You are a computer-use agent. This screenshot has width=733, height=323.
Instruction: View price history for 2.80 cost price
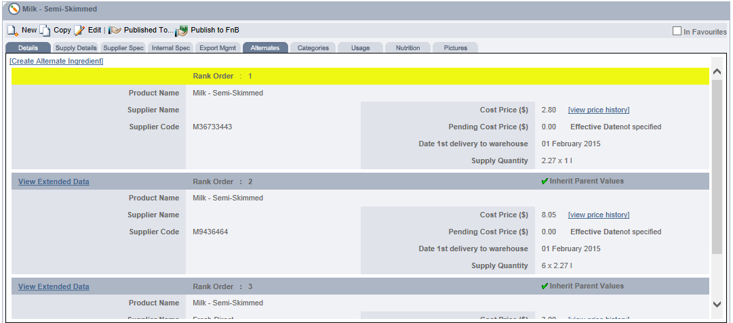click(598, 110)
